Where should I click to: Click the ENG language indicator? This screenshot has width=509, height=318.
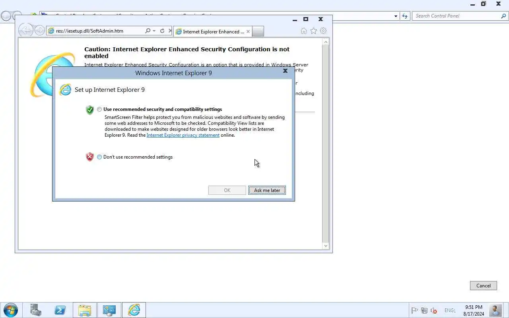tap(450, 310)
